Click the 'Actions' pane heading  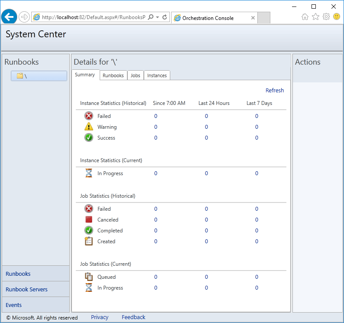pos(308,62)
